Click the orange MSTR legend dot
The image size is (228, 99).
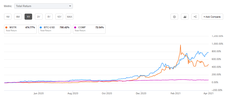click(6, 27)
